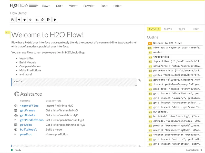Select the H1 cell type marker
Viewport: 205px width, 153px height.
click(7, 32)
